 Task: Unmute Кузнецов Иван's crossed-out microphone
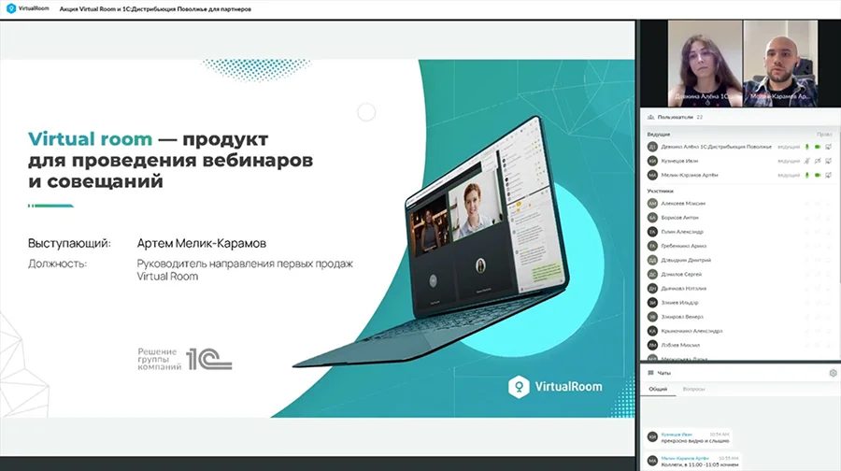tap(806, 161)
